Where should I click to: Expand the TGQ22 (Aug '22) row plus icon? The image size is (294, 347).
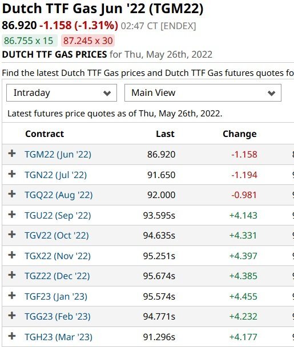(12, 194)
